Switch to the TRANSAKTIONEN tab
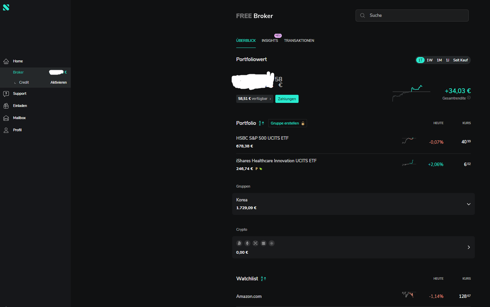Screen dimensions: 490x307 tap(299, 40)
